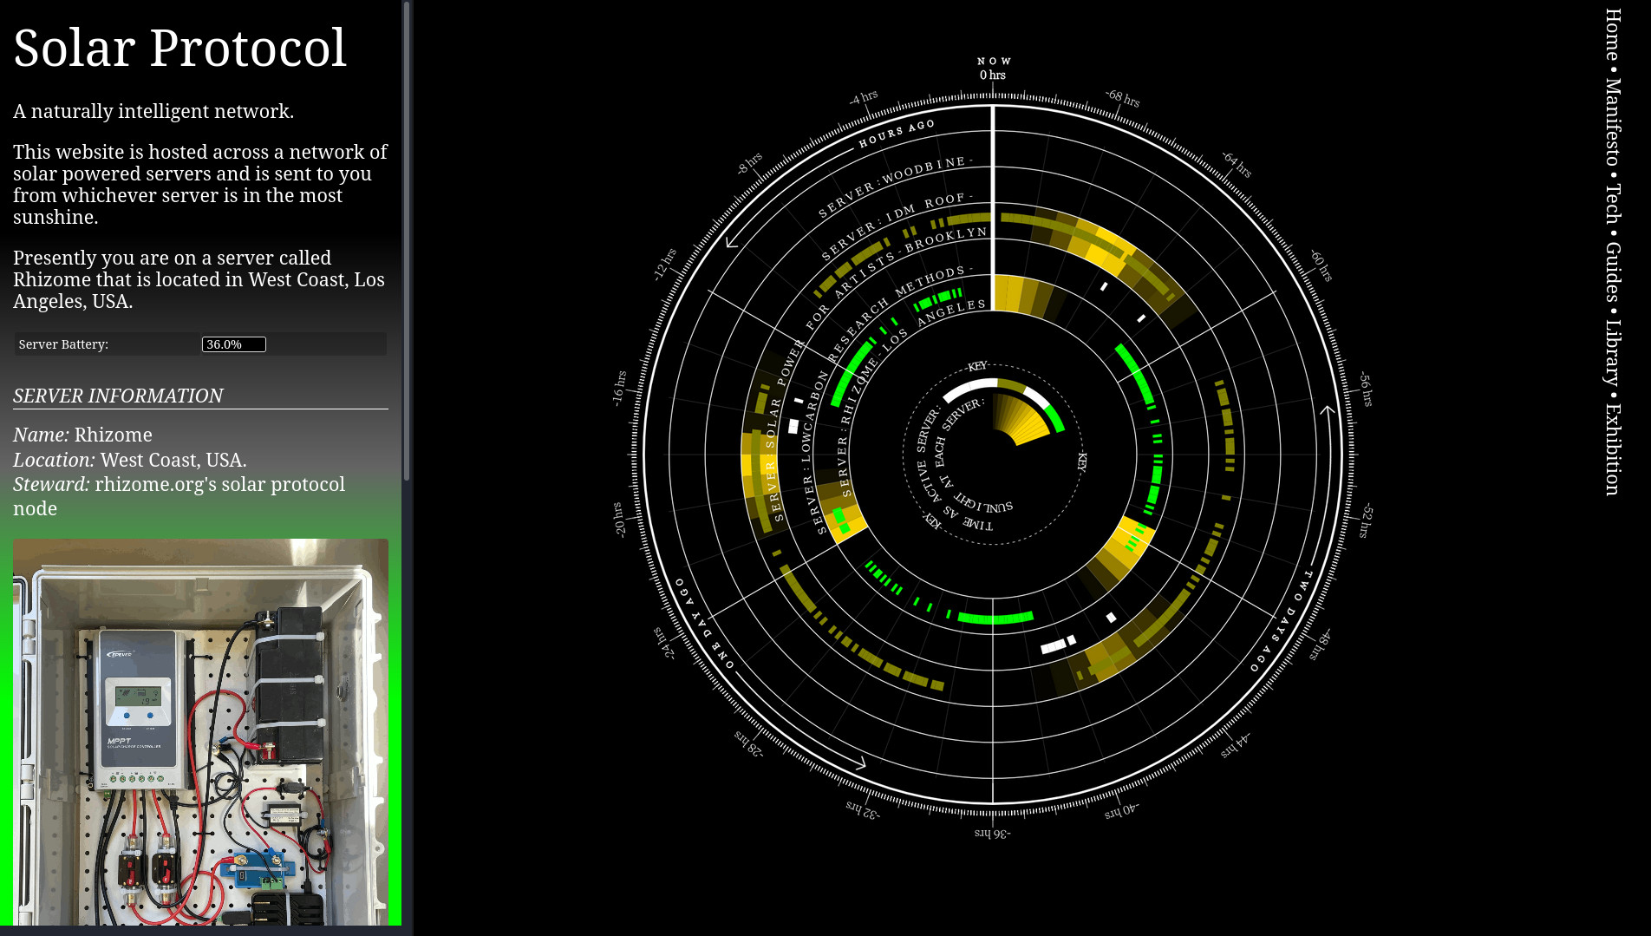Click the Solar Protocol title heading

[x=179, y=48]
